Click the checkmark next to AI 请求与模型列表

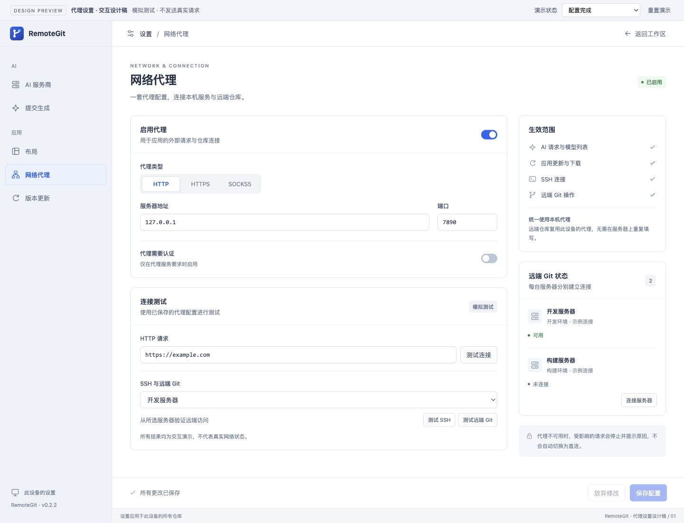click(x=653, y=147)
